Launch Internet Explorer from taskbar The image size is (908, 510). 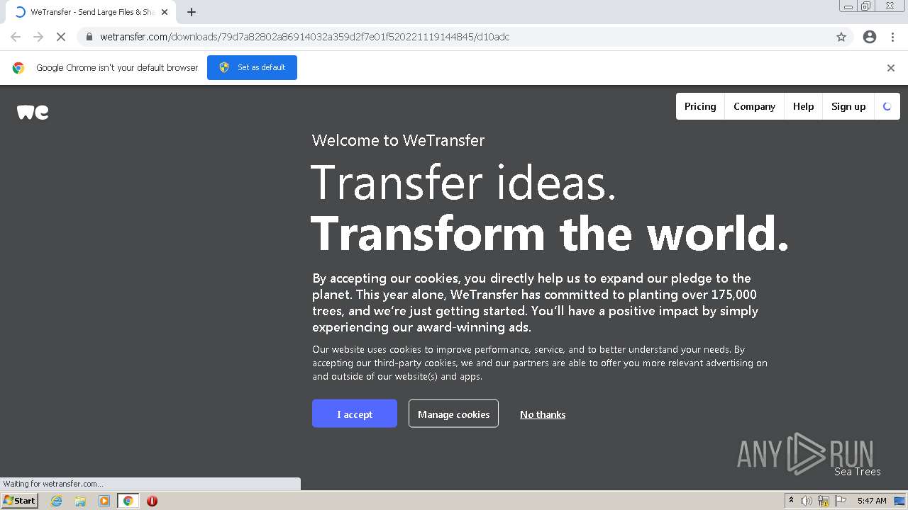pyautogui.click(x=56, y=501)
